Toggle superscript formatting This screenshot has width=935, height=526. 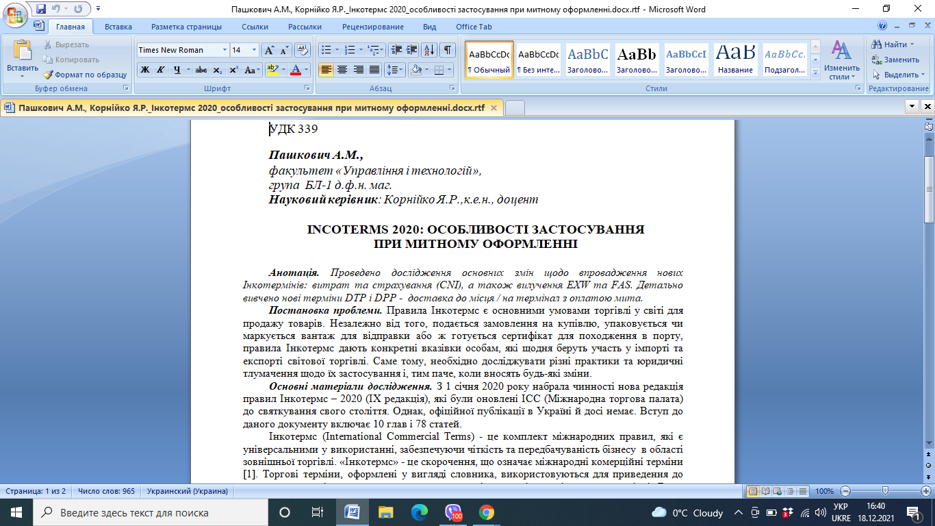pos(233,70)
